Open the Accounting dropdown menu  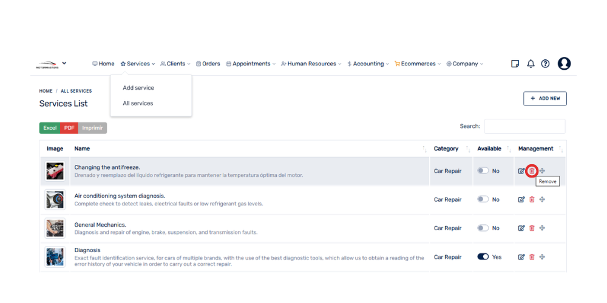(x=368, y=64)
